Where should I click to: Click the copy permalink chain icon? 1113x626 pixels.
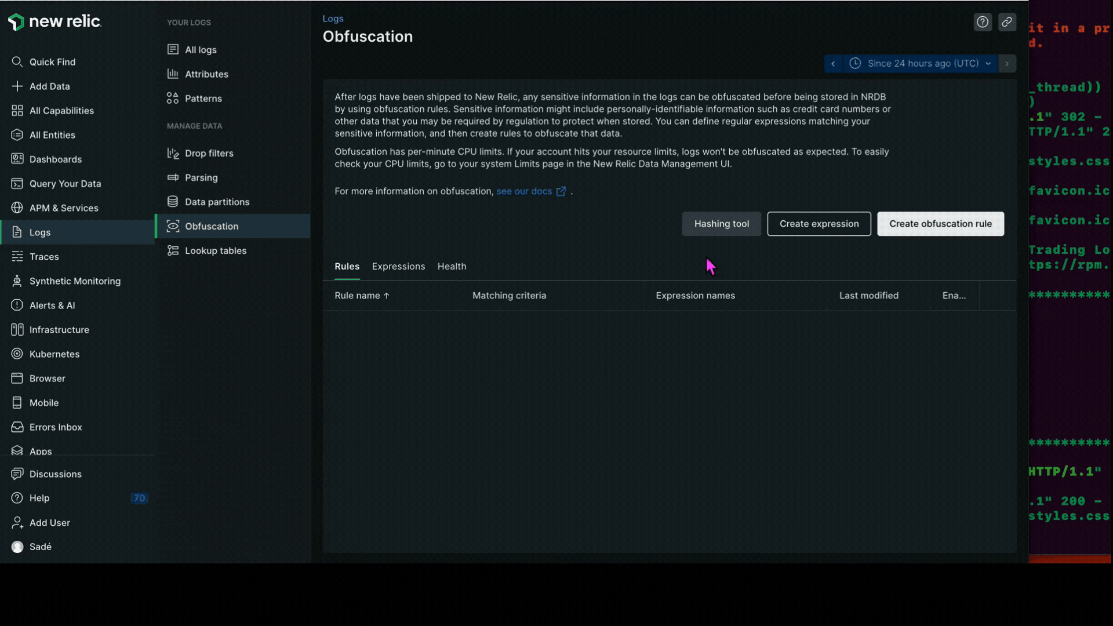(1007, 22)
